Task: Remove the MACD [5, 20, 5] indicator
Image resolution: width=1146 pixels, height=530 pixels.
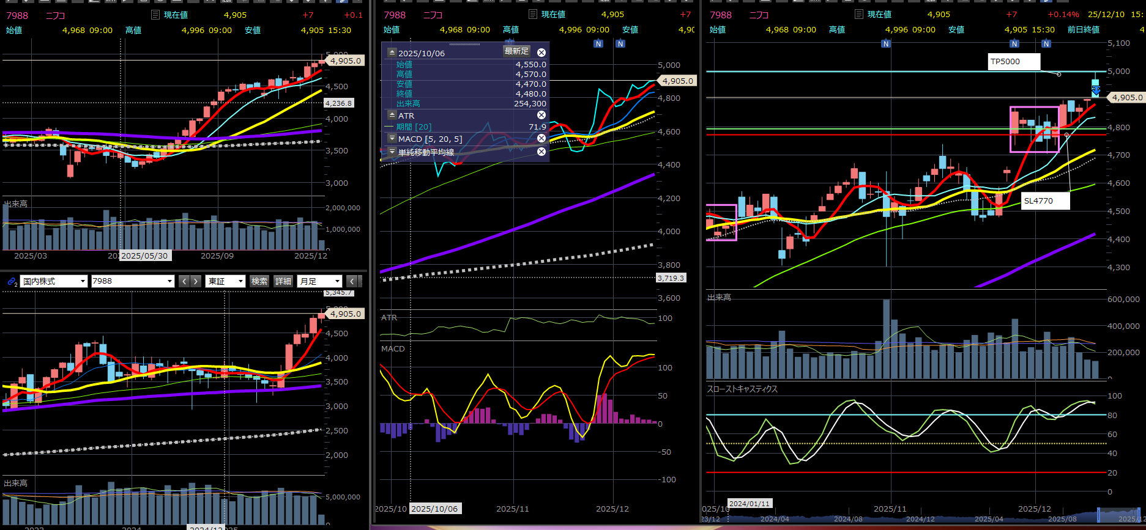Action: tap(541, 139)
